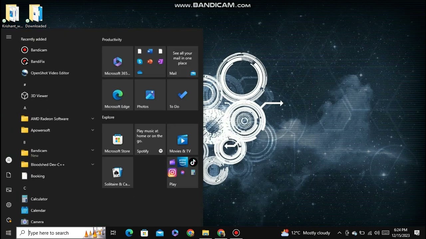
Task: Open Microsoft Edge from the taskbar
Action: point(129,233)
